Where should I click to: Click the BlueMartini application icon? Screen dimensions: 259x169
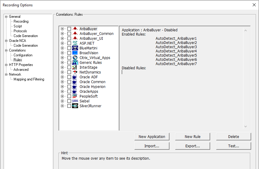75,48
